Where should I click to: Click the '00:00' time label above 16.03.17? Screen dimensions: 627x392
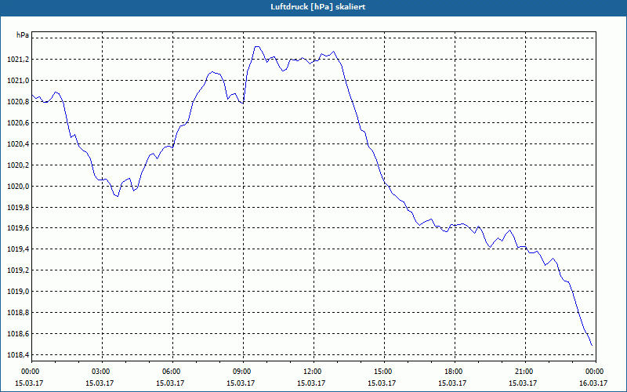pos(596,372)
